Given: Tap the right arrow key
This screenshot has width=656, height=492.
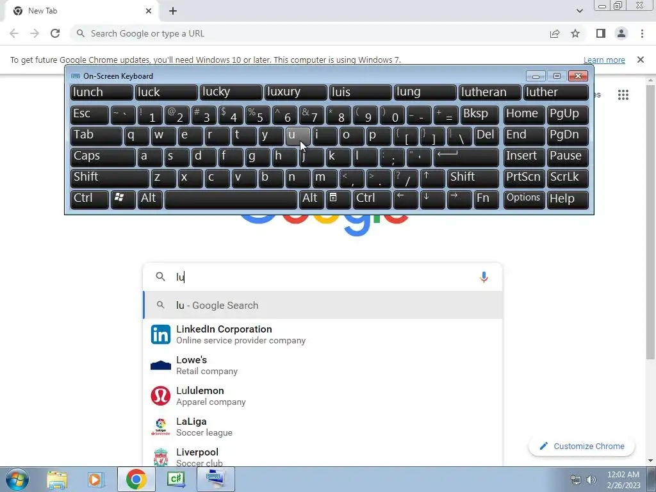Looking at the screenshot, I should [459, 199].
